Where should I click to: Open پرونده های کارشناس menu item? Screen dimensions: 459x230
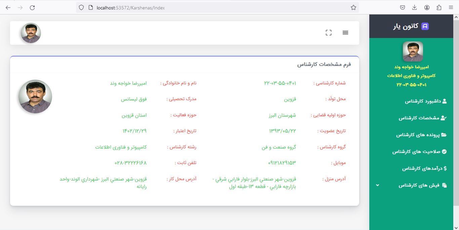click(x=421, y=135)
